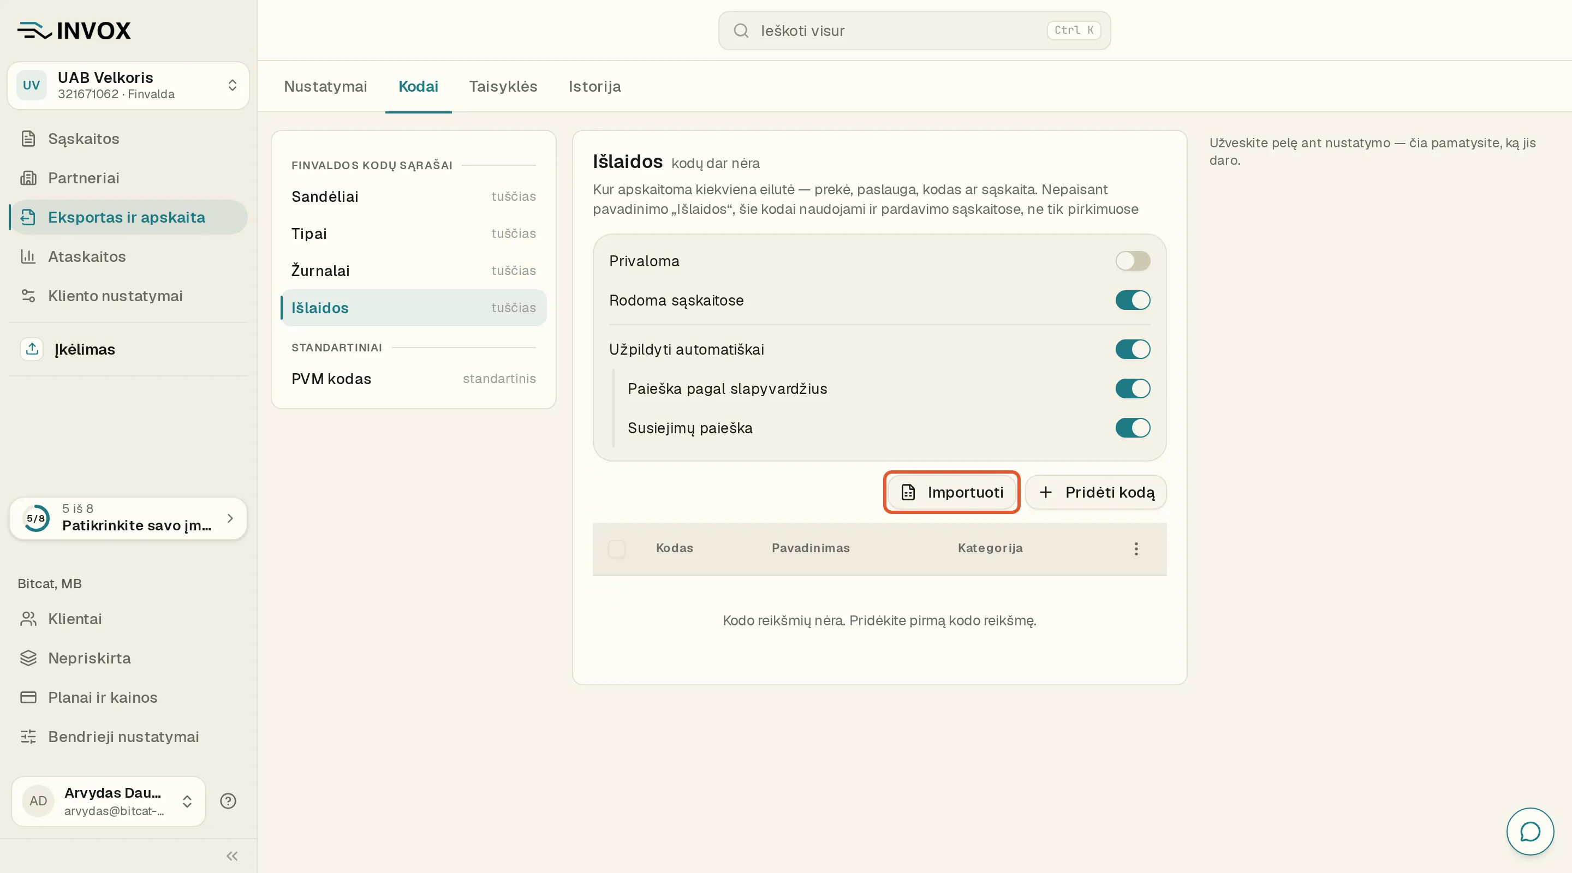Select the Išlaidos code list
This screenshot has height=873, width=1572.
pyautogui.click(x=413, y=308)
